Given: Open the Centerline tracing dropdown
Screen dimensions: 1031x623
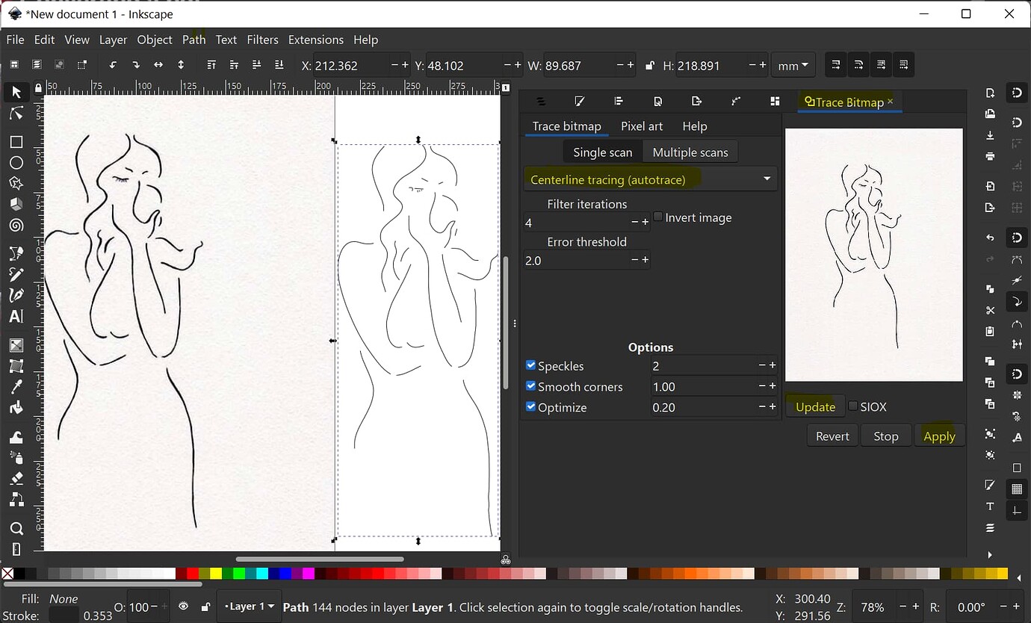Looking at the screenshot, I should coord(649,179).
